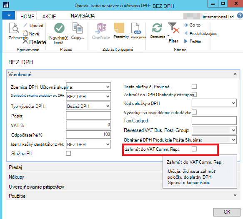Click the Copy documents icon
Screen dimensions: 243x219
click(x=78, y=28)
